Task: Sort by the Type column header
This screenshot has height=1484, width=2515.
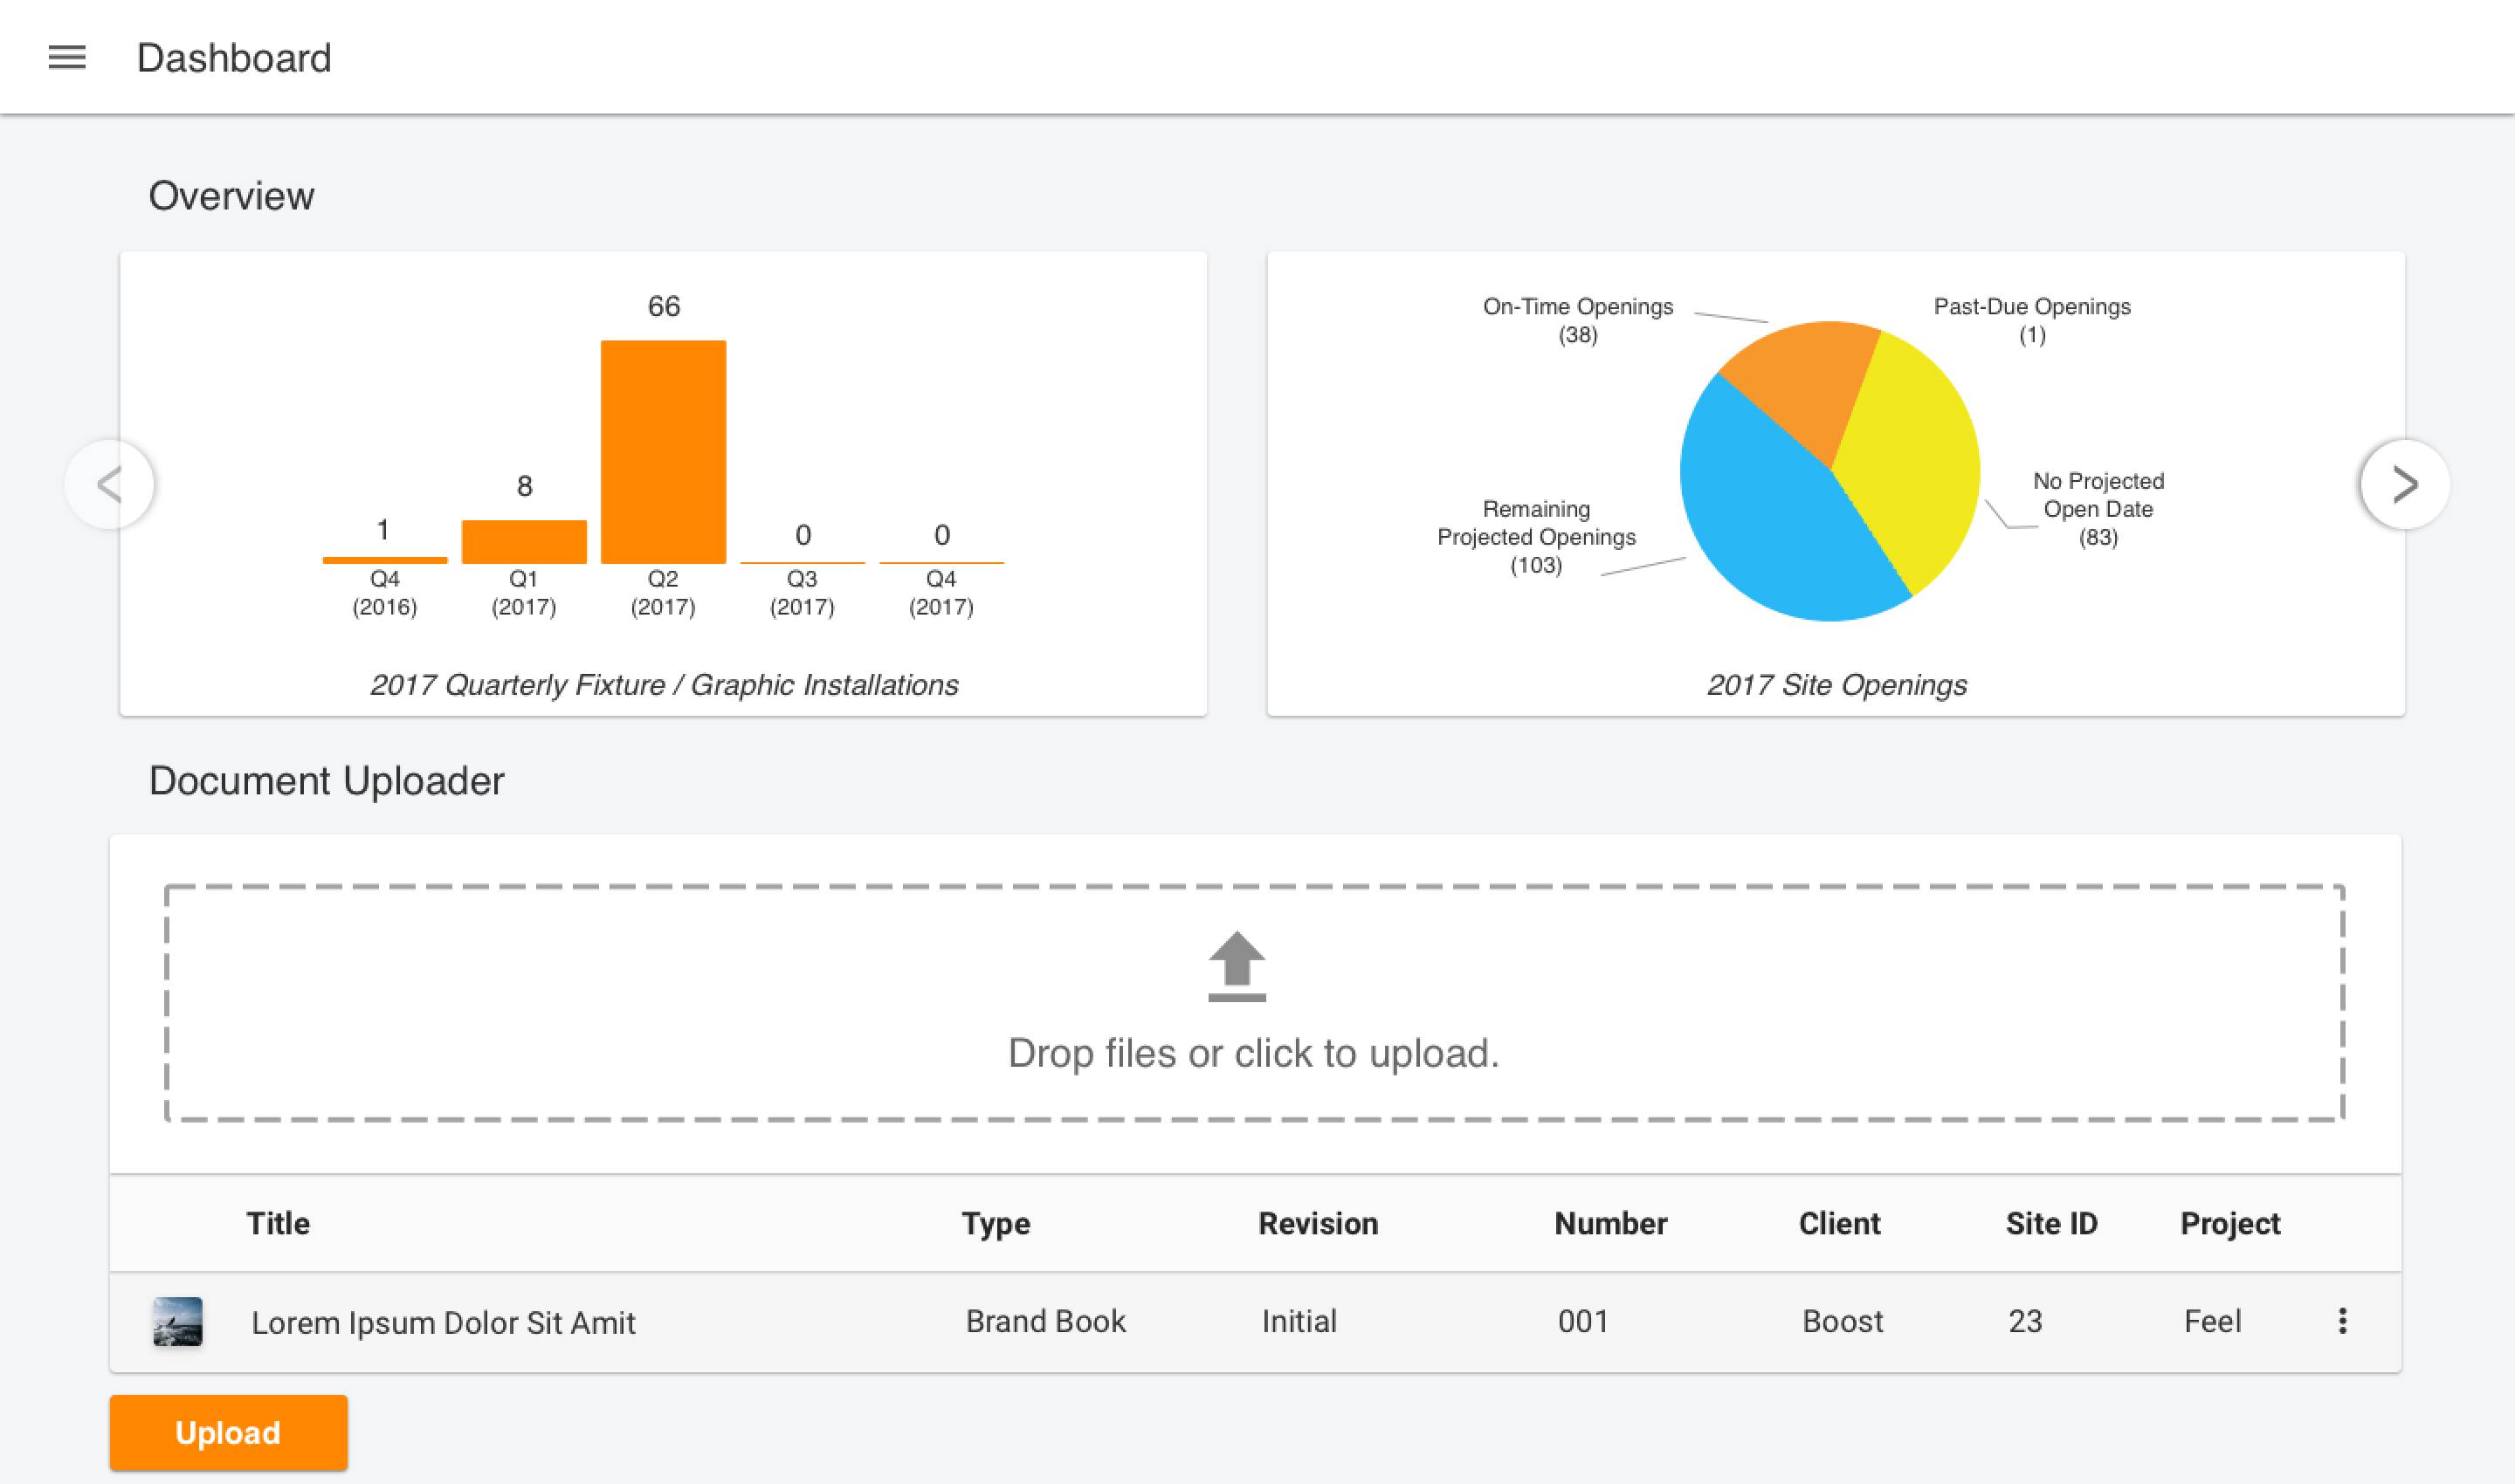Action: point(996,1223)
